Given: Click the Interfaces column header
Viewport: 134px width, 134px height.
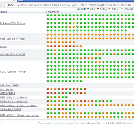Looking at the screenshot, I should pos(53,12).
